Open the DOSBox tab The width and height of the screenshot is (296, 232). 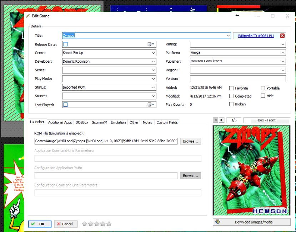point(82,122)
